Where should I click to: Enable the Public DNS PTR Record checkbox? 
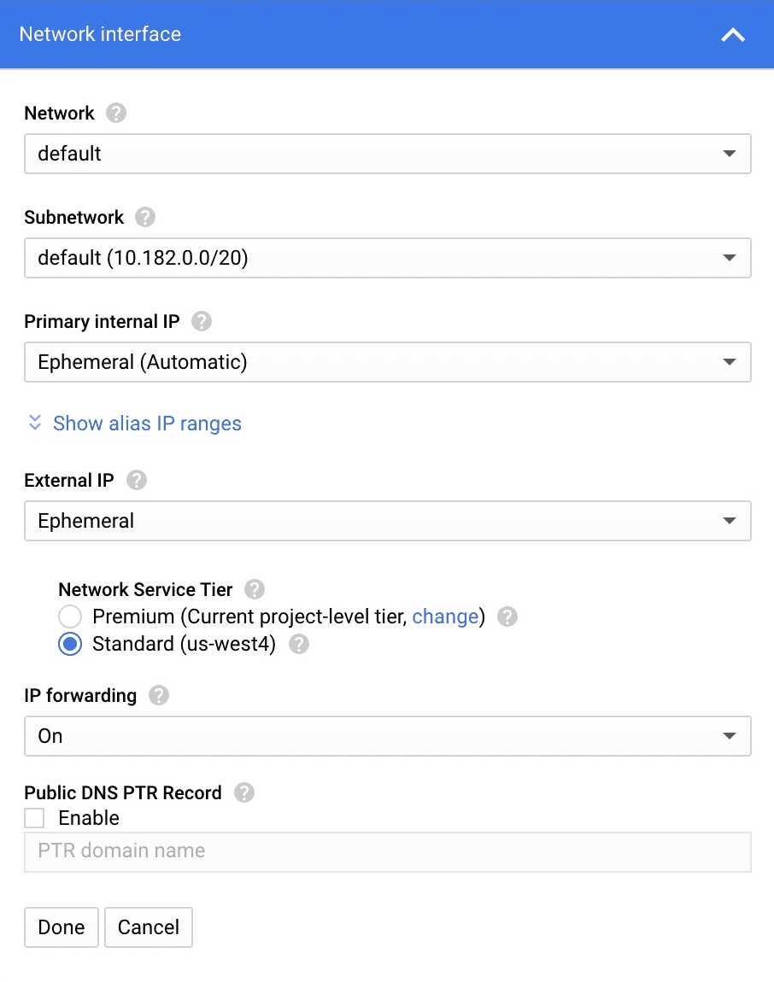coord(33,817)
